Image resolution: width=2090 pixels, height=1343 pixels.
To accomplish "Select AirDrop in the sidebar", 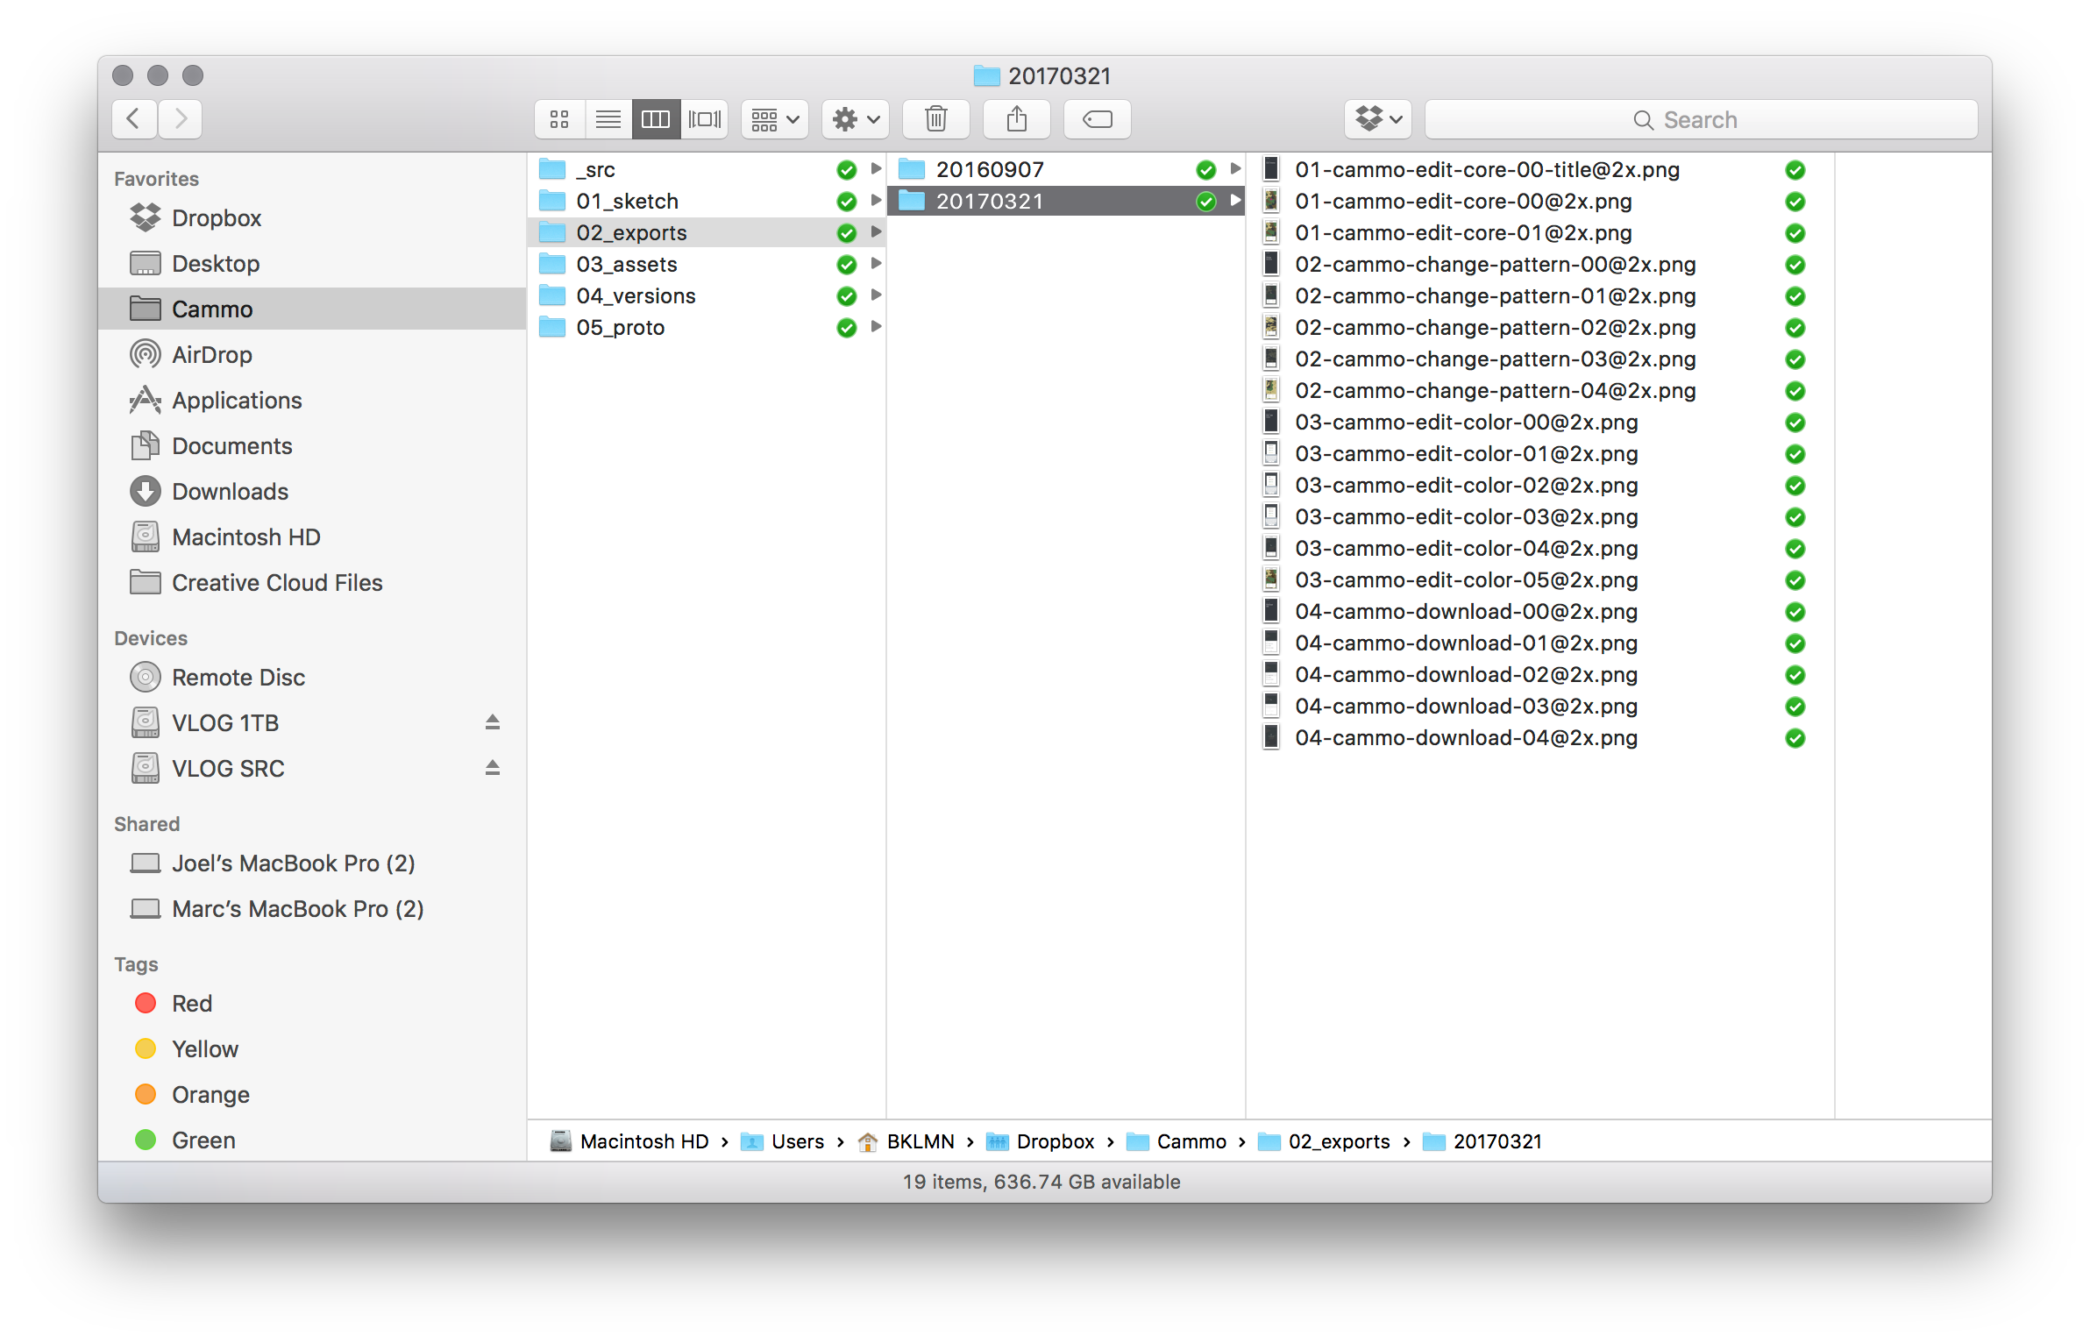I will click(211, 355).
